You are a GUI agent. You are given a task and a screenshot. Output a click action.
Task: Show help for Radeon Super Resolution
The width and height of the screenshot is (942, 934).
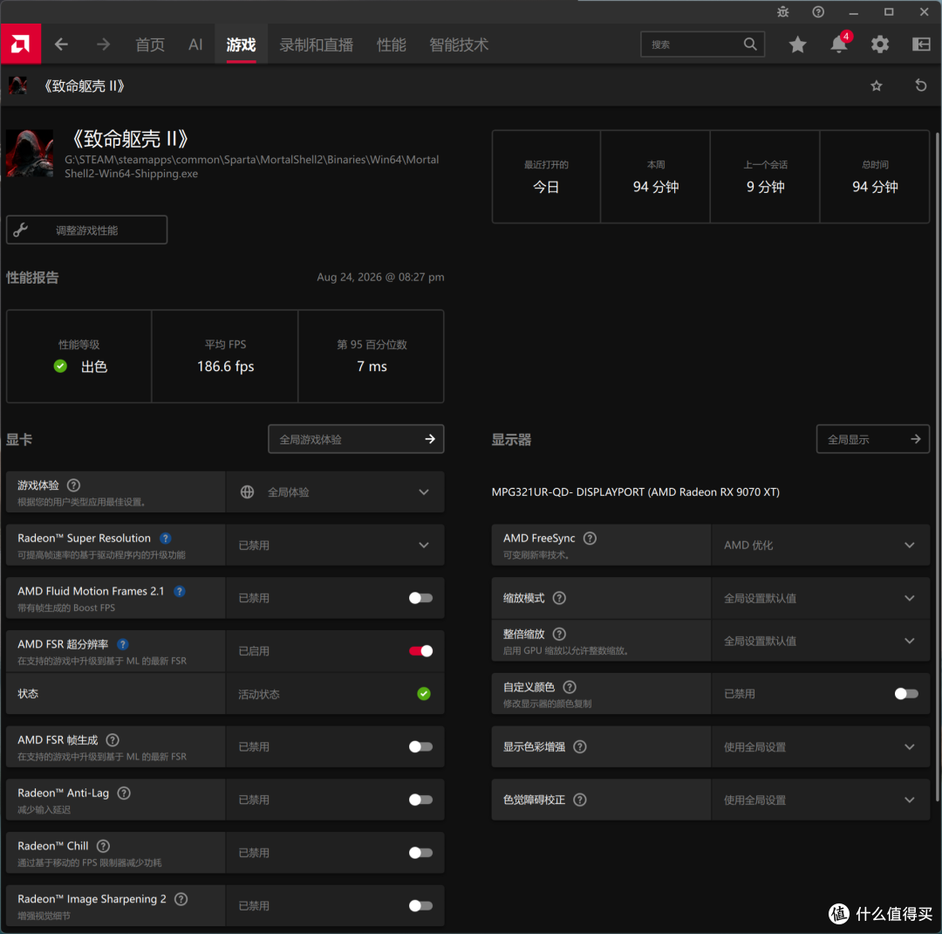pyautogui.click(x=165, y=539)
